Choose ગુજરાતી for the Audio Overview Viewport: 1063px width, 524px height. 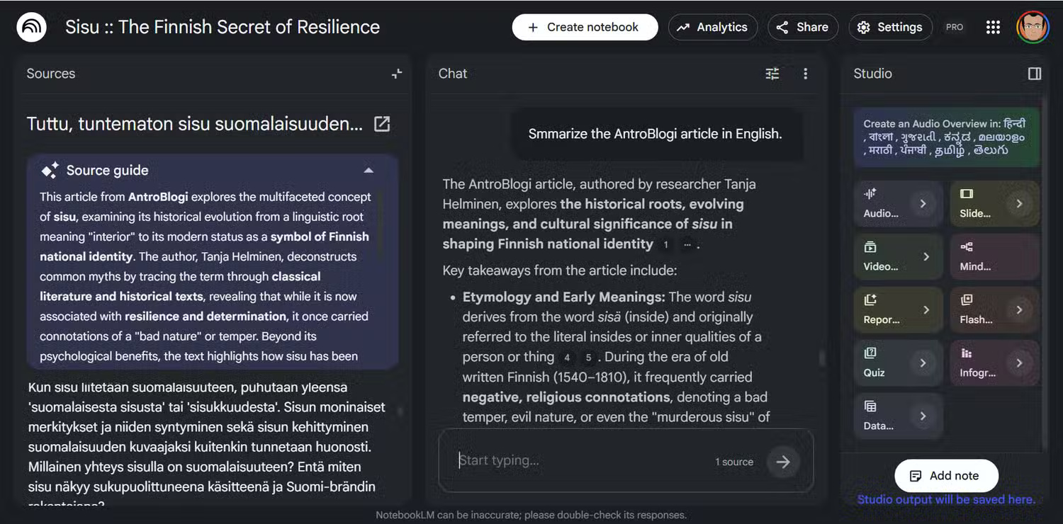[918, 137]
